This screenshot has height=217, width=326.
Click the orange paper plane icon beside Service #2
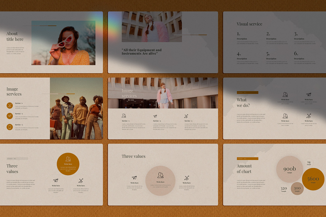point(10,116)
